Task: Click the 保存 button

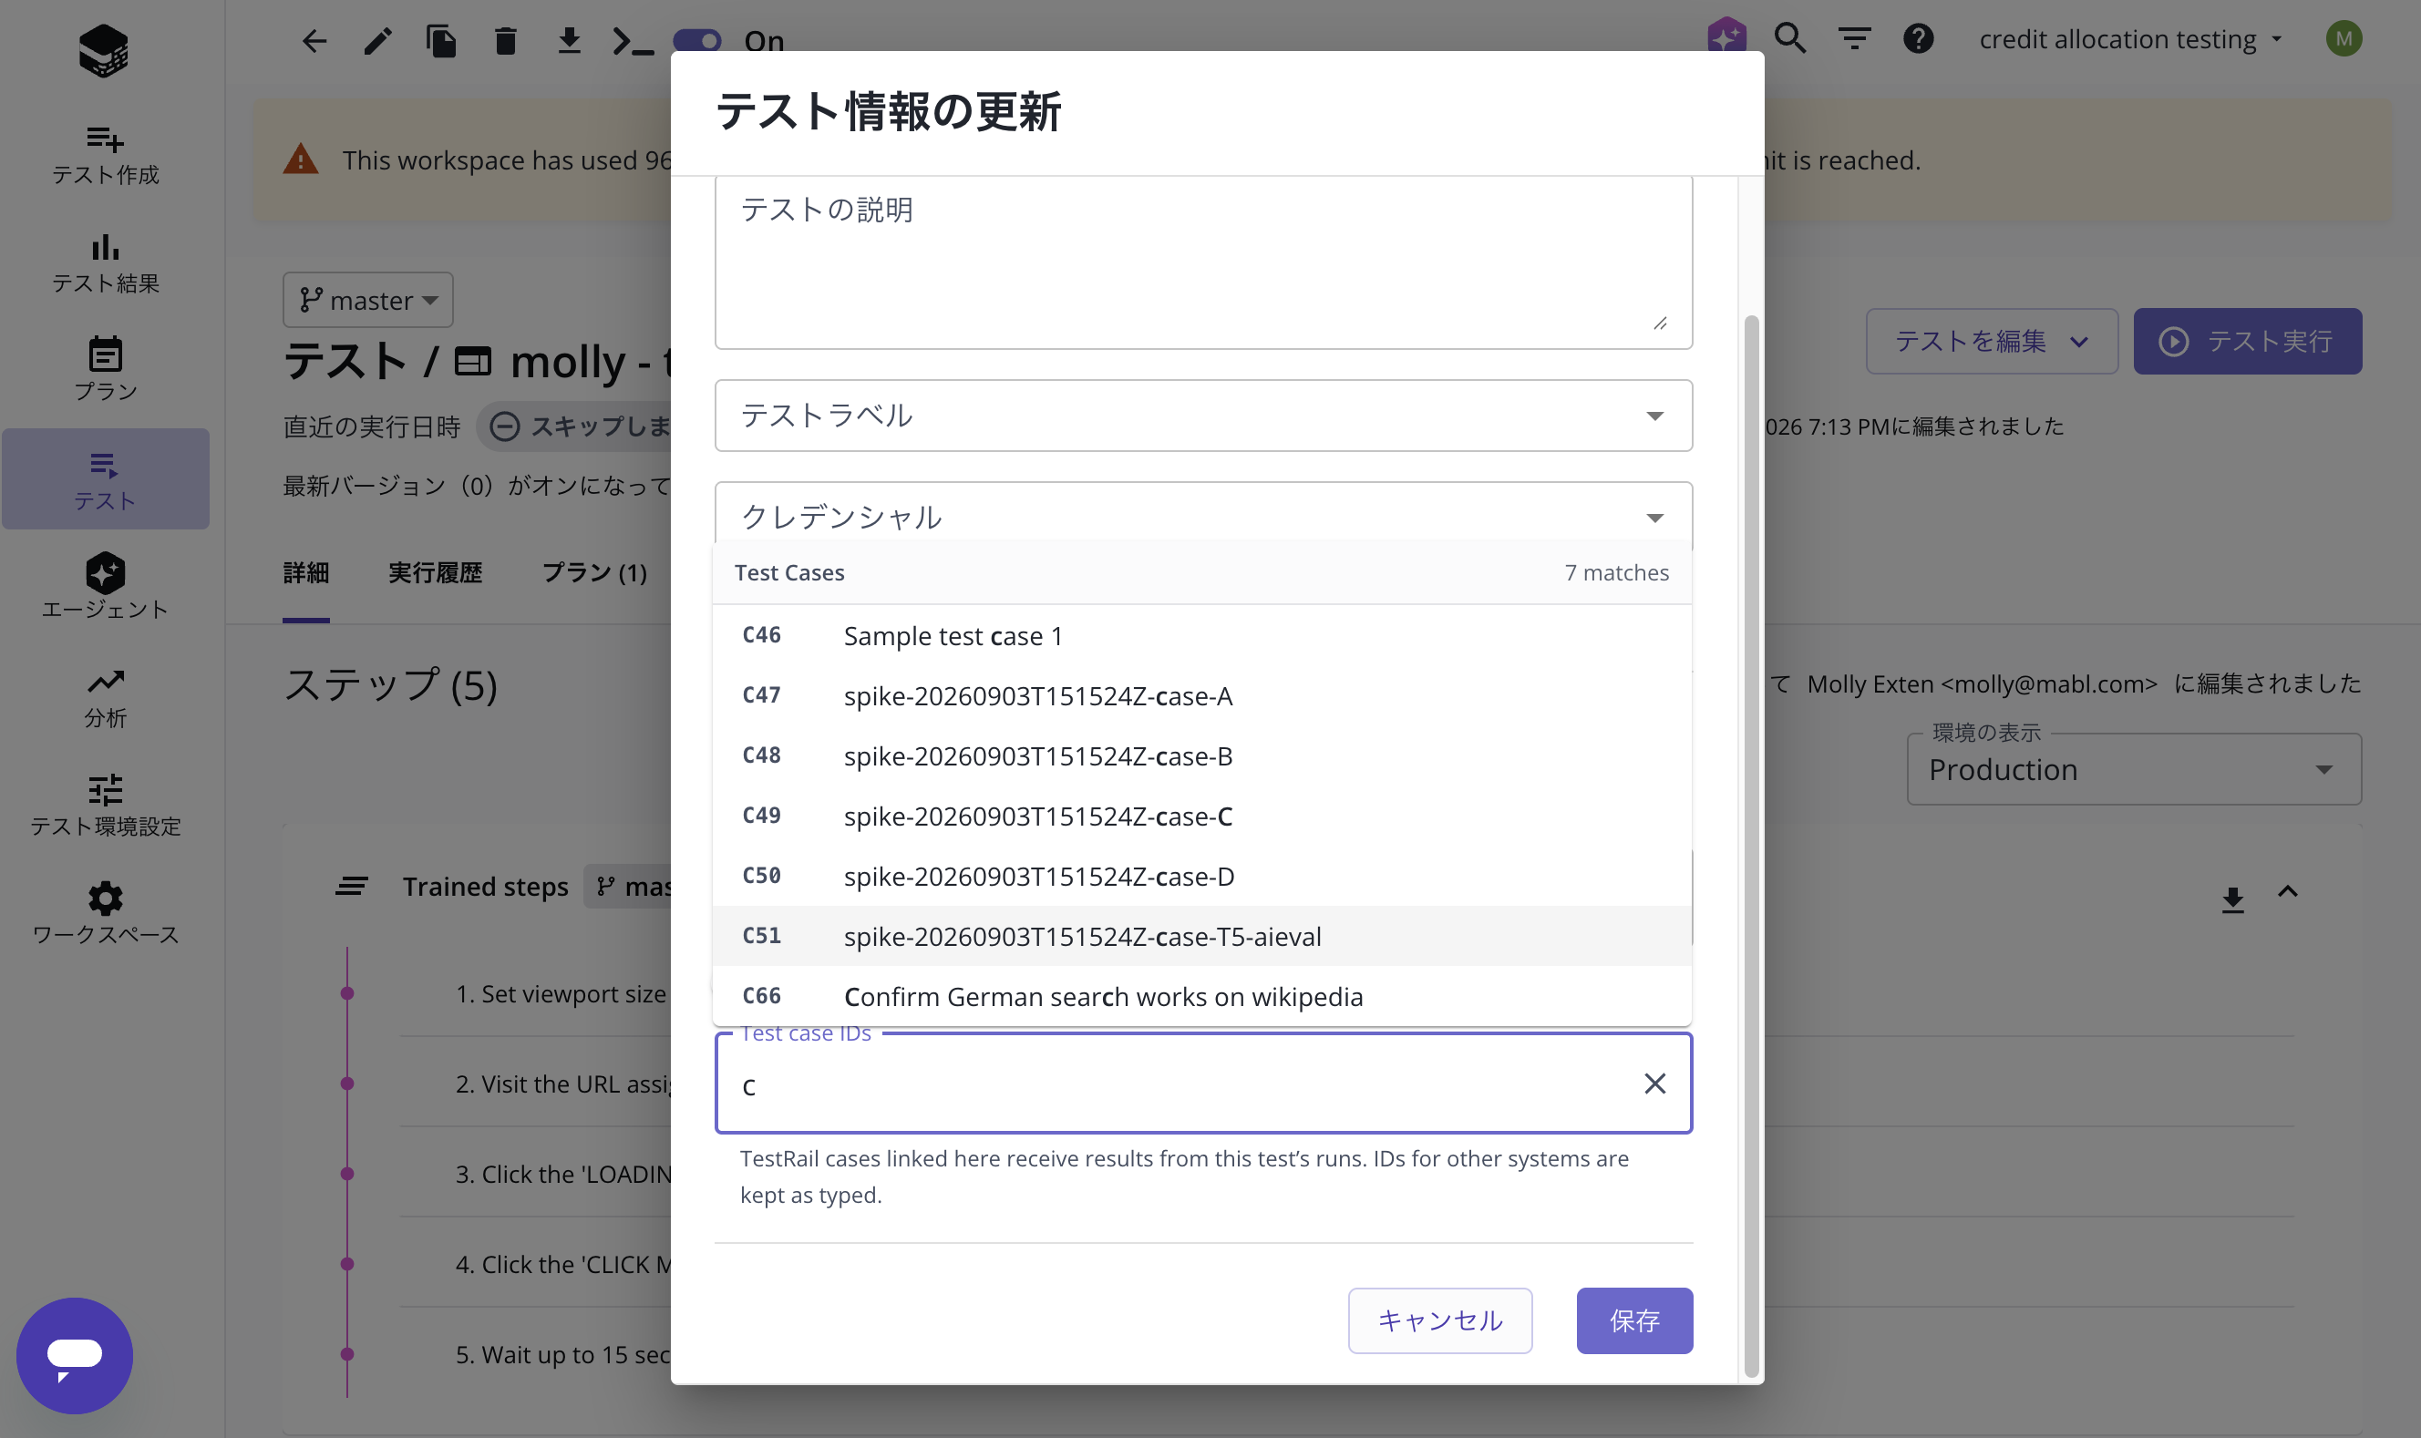Action: coord(1634,1320)
